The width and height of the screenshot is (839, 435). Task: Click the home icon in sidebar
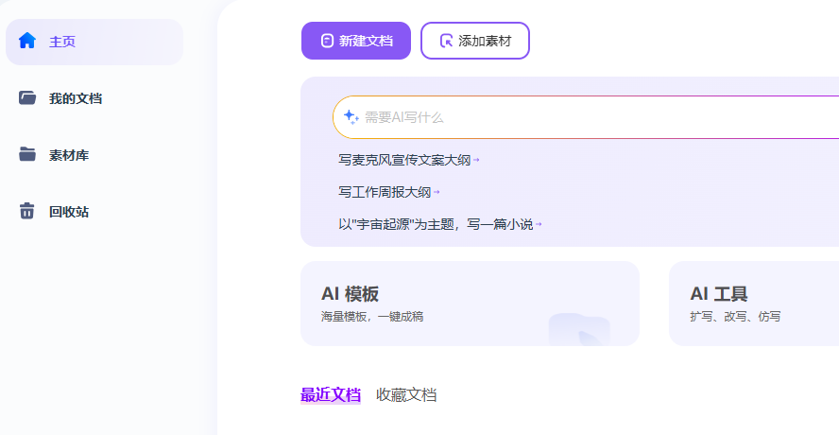(x=26, y=41)
